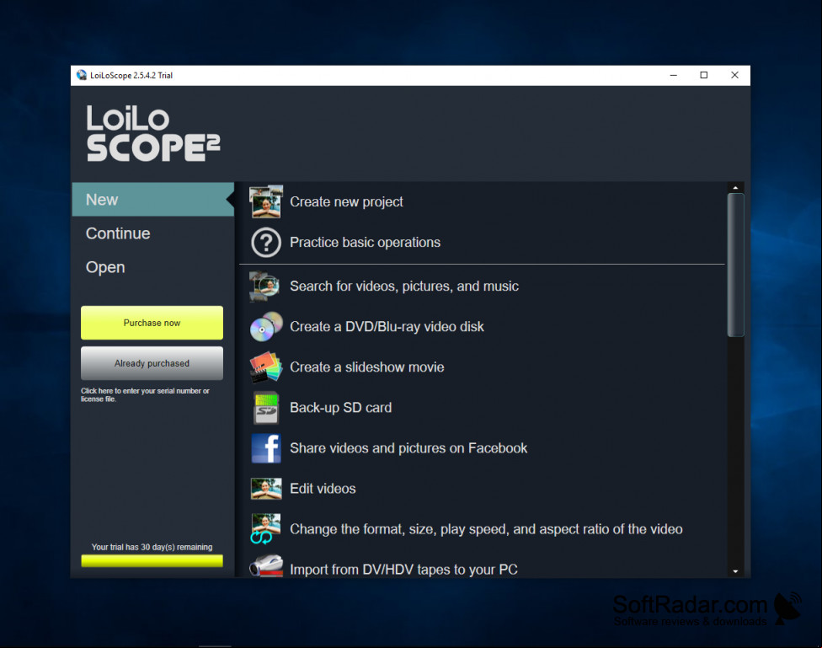Click the SD card backup icon
Screen dimensions: 822x648
point(266,408)
